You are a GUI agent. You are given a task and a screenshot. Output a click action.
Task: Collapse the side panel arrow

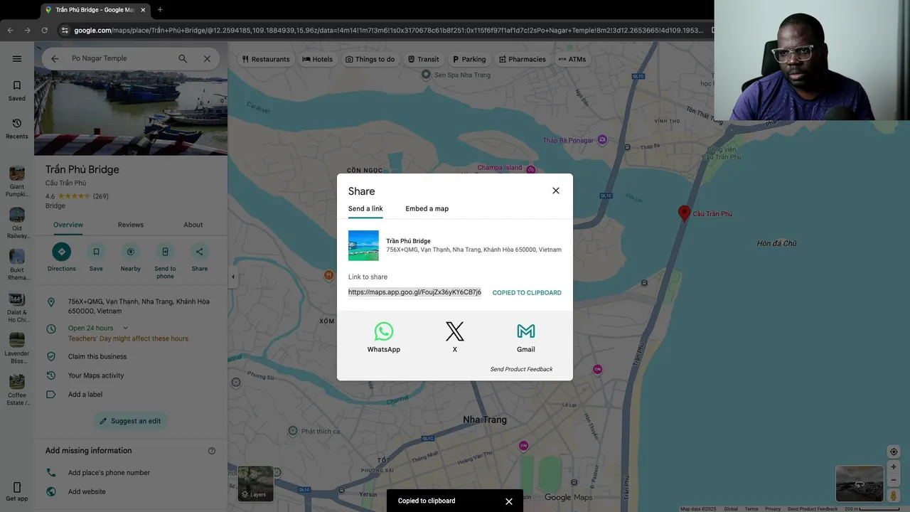tap(232, 277)
